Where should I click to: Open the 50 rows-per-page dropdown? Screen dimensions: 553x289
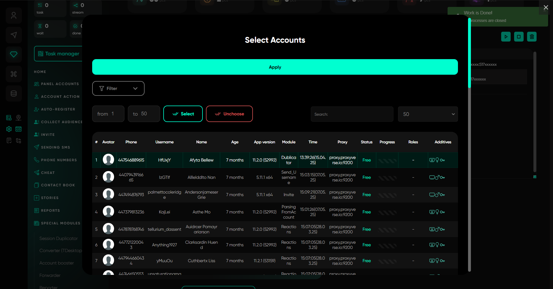tap(428, 114)
